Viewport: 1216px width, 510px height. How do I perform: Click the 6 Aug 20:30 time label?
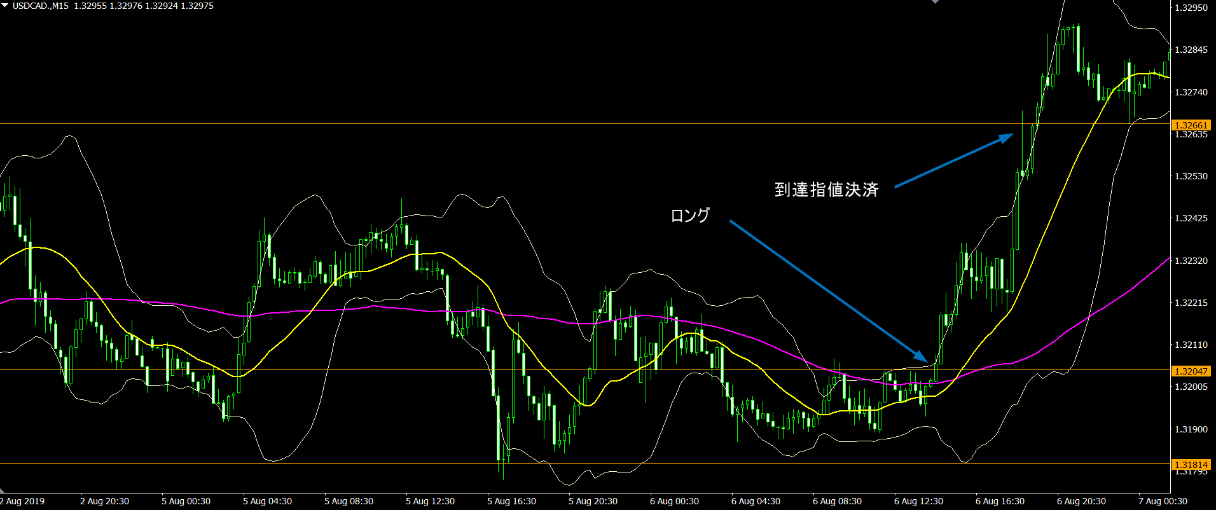click(x=1081, y=501)
